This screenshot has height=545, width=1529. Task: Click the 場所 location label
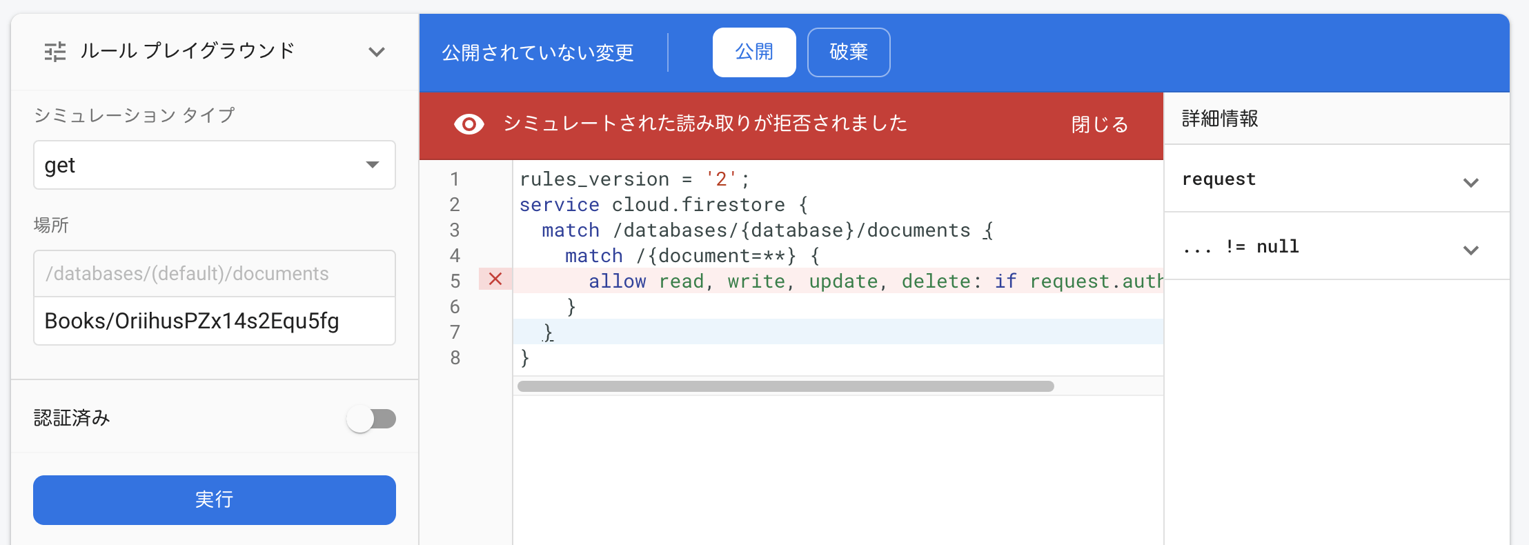(x=51, y=225)
